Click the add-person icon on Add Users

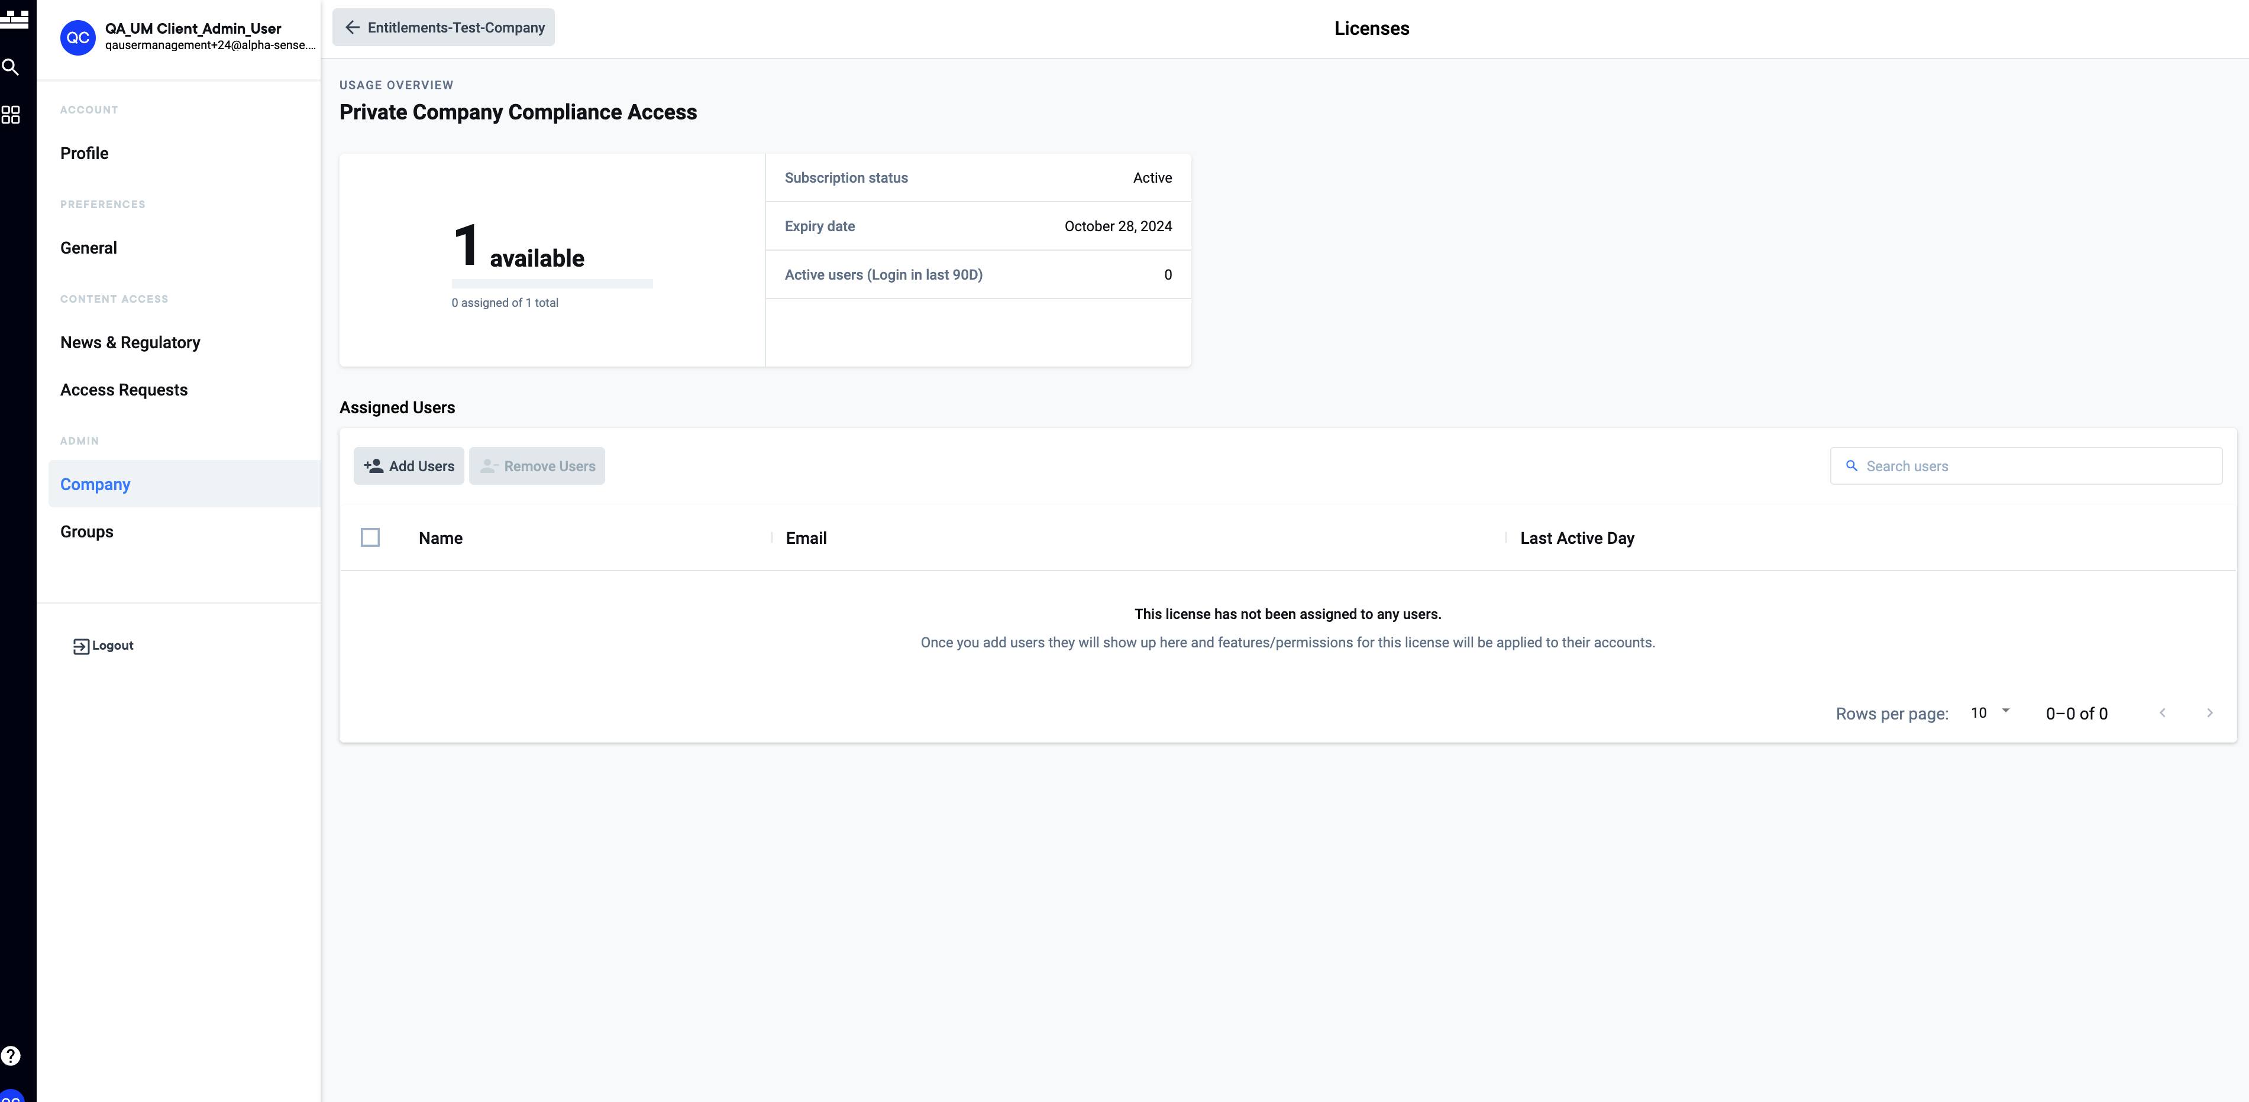pos(374,466)
